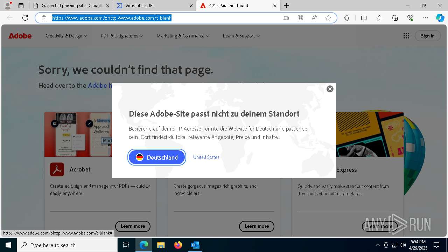Image resolution: width=448 pixels, height=252 pixels.
Task: Switch to Suspected phishing site tab
Action: click(71, 6)
